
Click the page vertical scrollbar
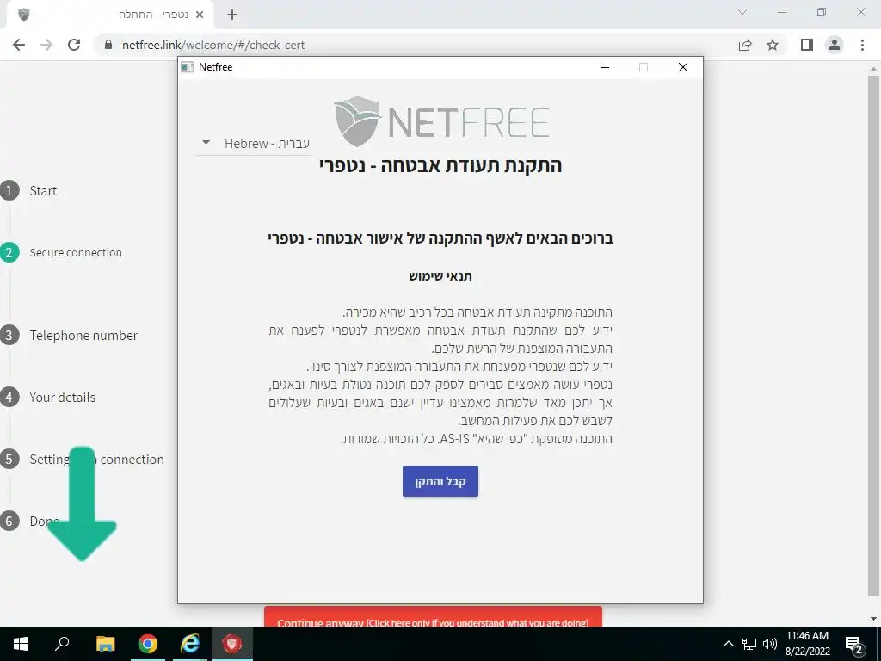point(873,335)
